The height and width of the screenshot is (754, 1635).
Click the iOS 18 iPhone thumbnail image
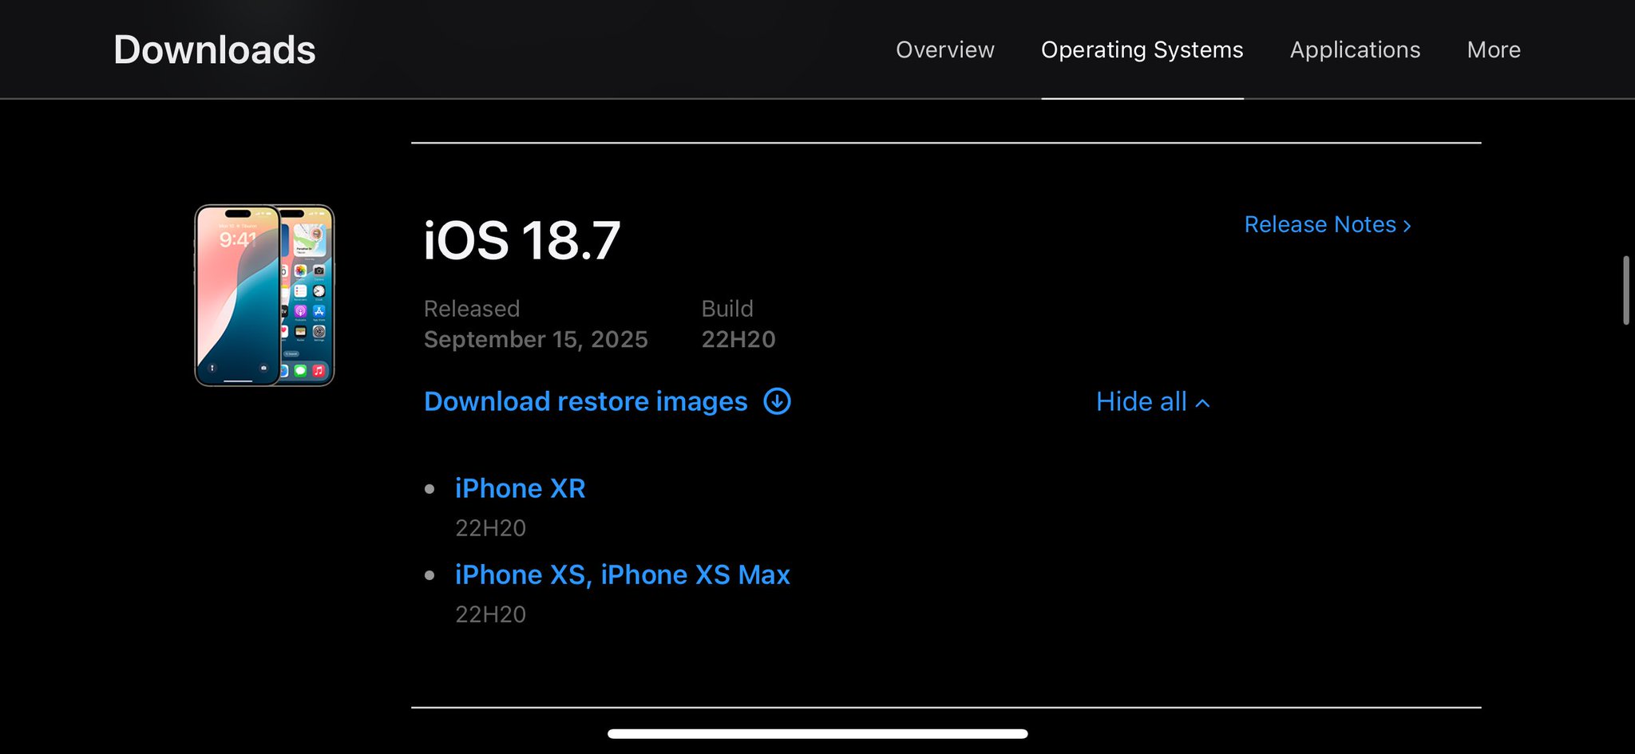pos(264,295)
